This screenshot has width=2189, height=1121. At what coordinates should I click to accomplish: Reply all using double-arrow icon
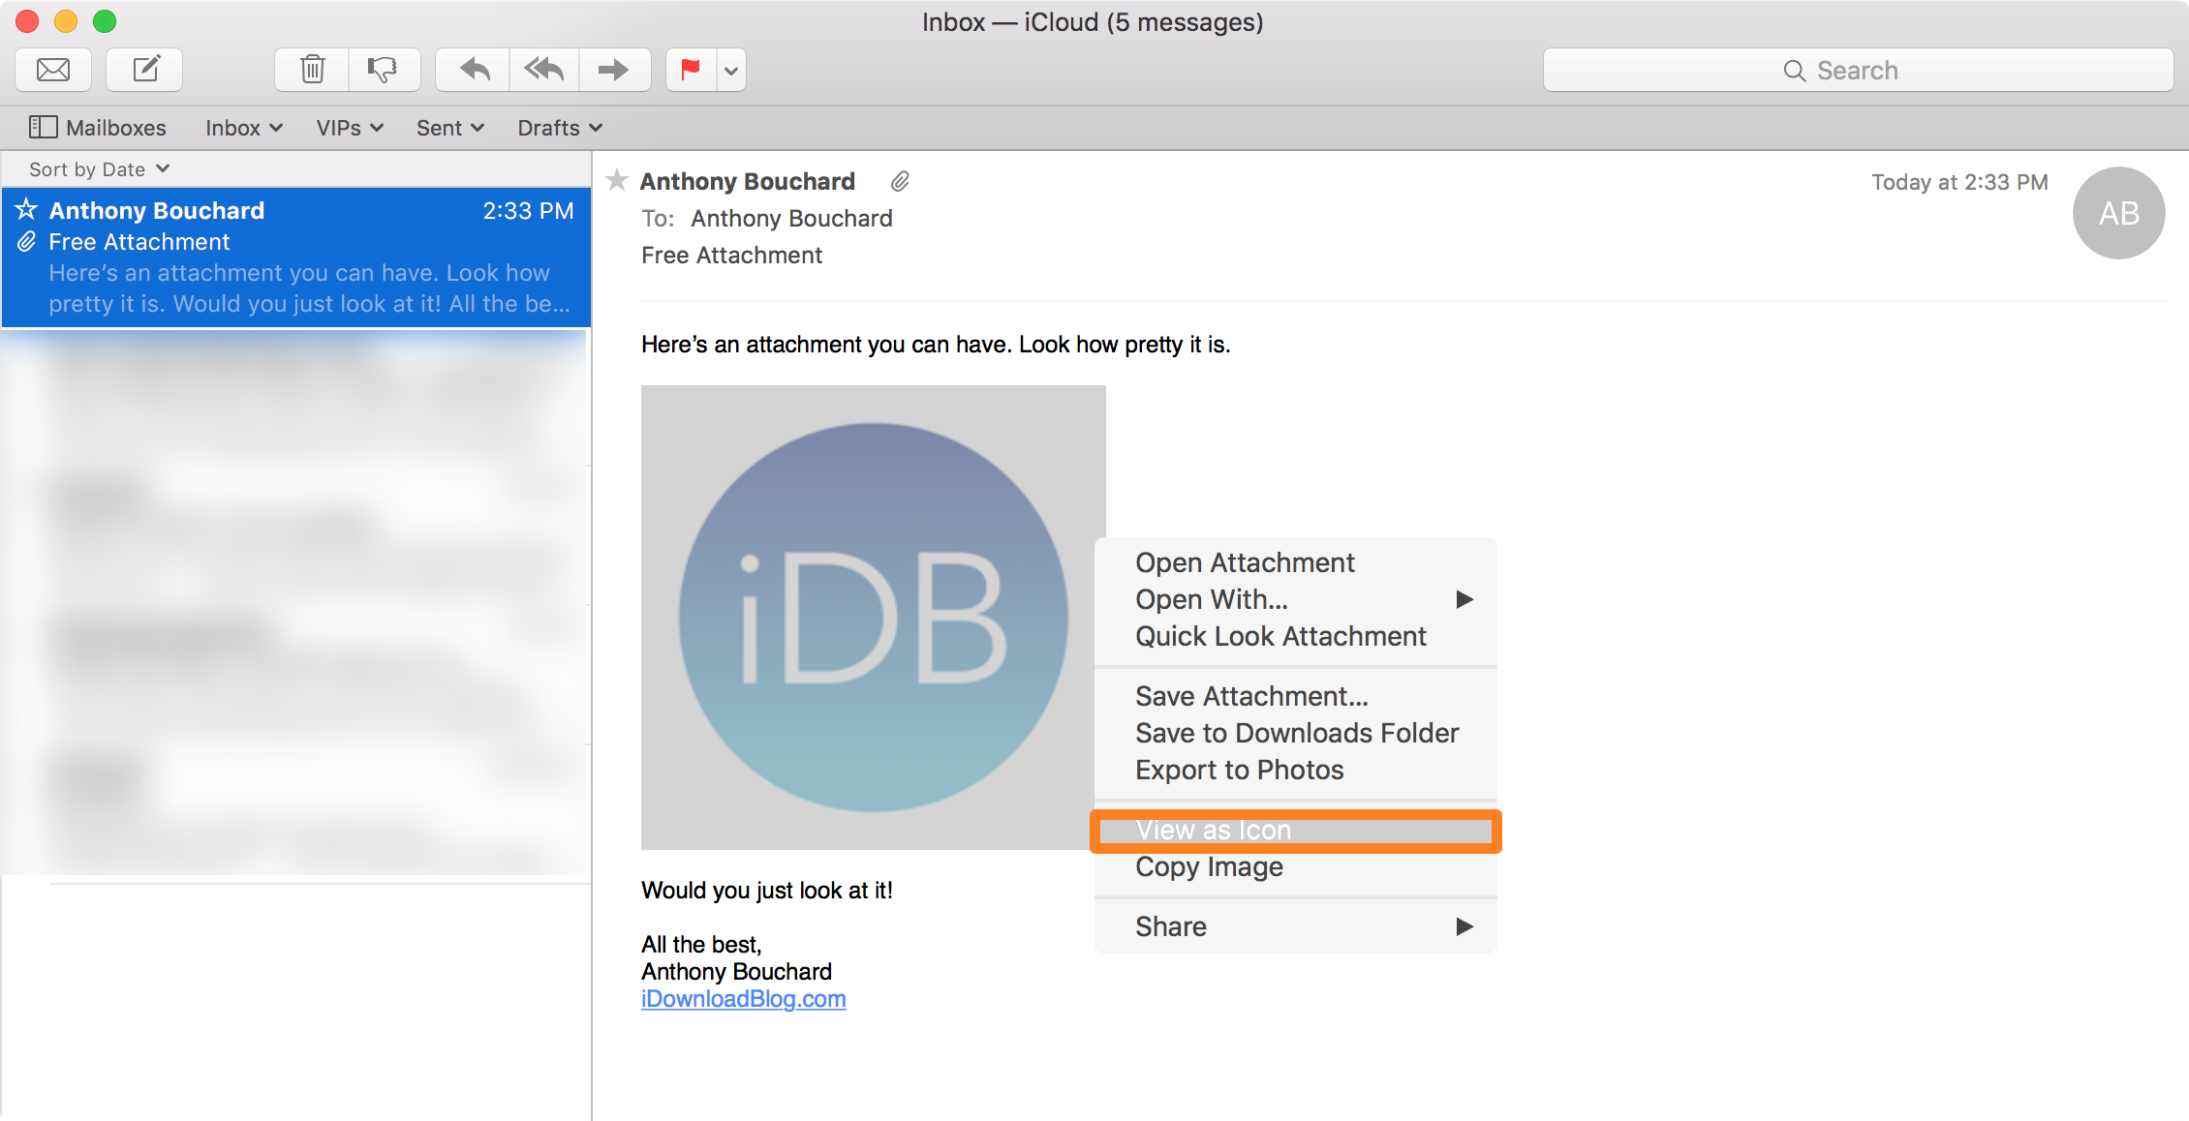tap(543, 70)
